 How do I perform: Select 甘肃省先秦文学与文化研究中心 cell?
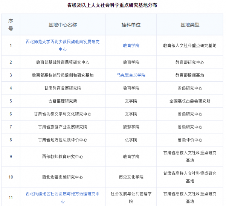point(63,114)
